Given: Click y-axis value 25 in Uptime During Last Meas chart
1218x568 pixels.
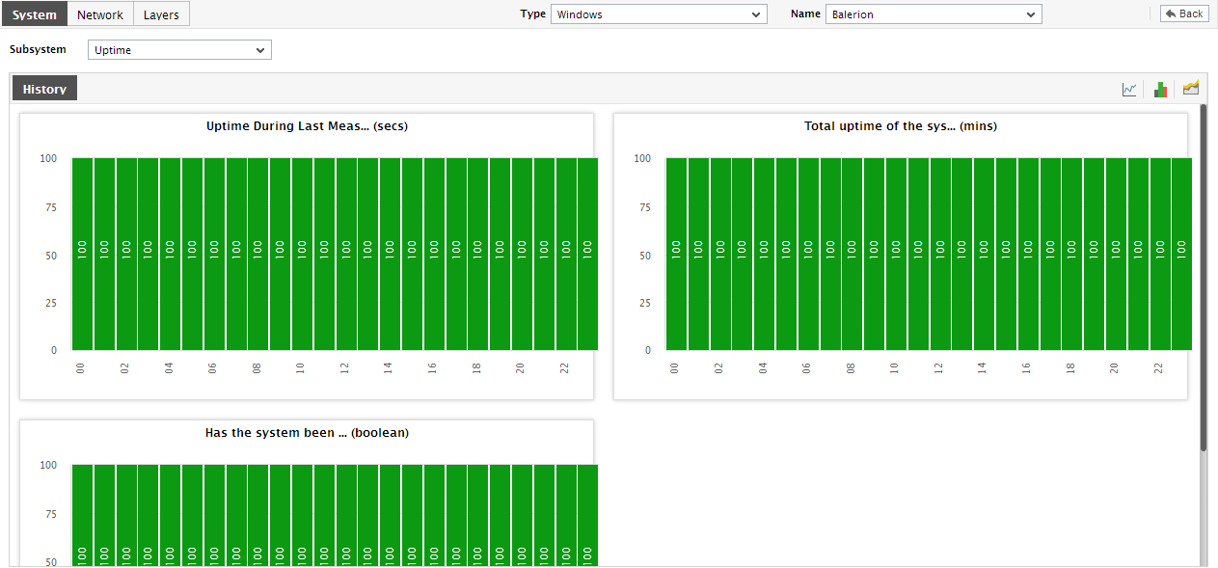Looking at the screenshot, I should click(50, 303).
